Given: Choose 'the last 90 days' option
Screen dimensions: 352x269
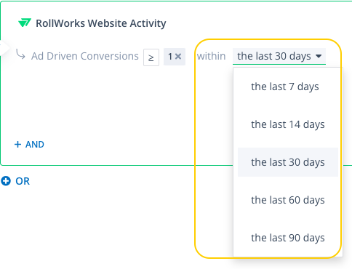Looking at the screenshot, I should pos(288,238).
